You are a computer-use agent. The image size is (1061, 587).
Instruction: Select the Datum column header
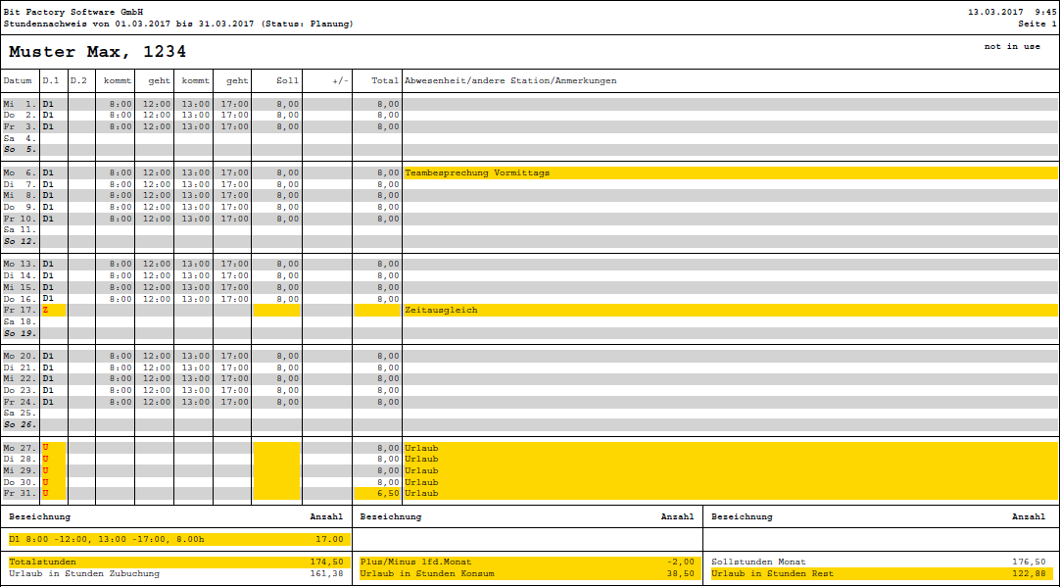click(18, 80)
